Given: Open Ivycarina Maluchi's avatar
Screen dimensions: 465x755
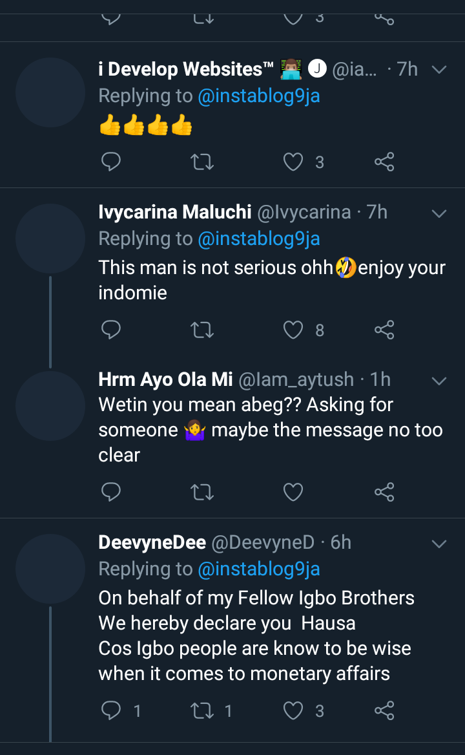Looking at the screenshot, I should click(50, 239).
